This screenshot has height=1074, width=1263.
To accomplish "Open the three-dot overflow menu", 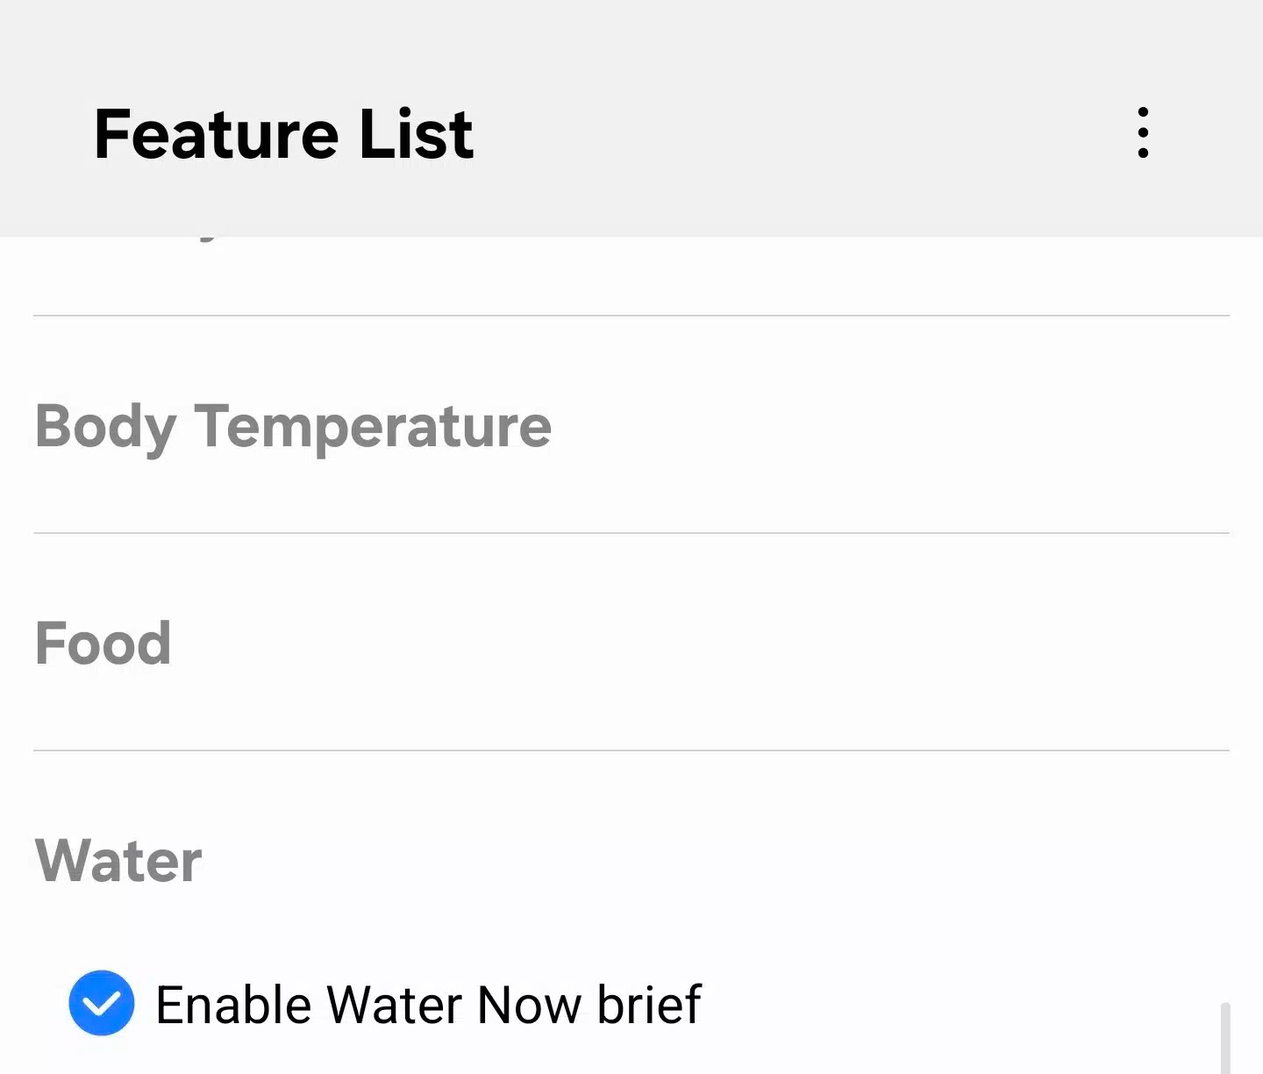I will coord(1142,133).
